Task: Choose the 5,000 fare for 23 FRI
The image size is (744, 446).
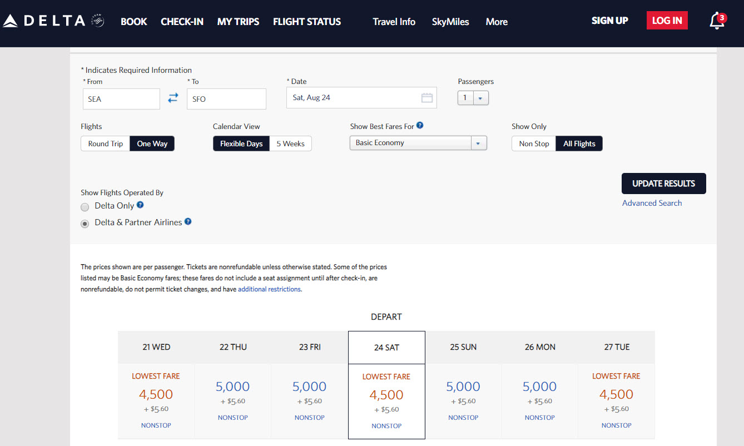Action: click(x=310, y=386)
